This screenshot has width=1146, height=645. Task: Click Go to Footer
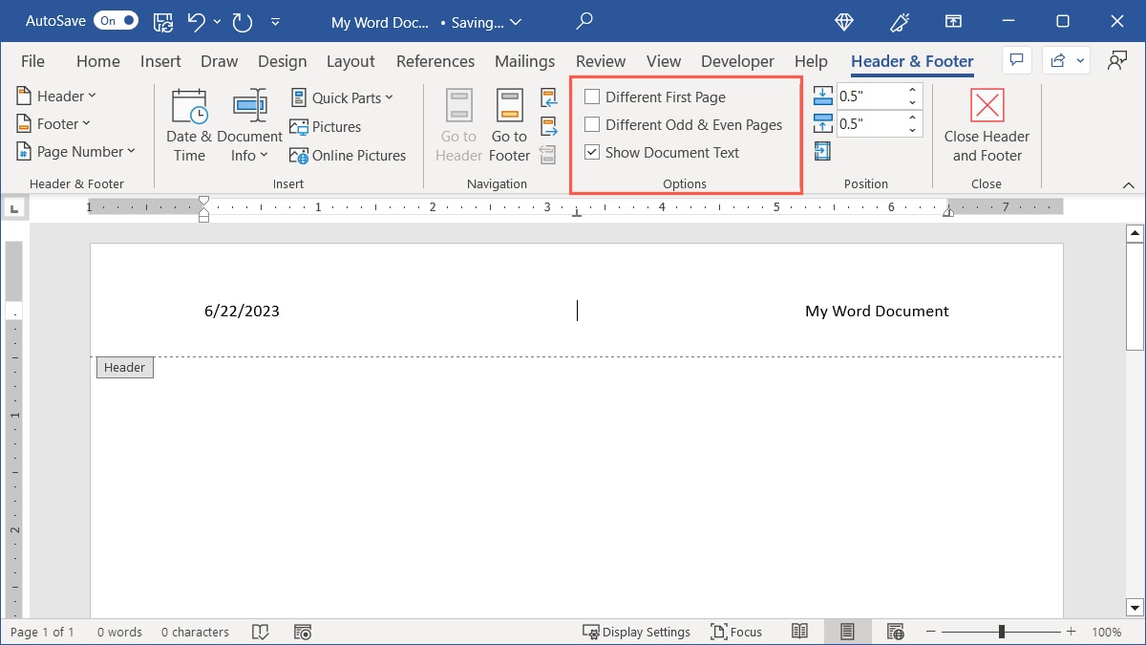click(x=508, y=122)
